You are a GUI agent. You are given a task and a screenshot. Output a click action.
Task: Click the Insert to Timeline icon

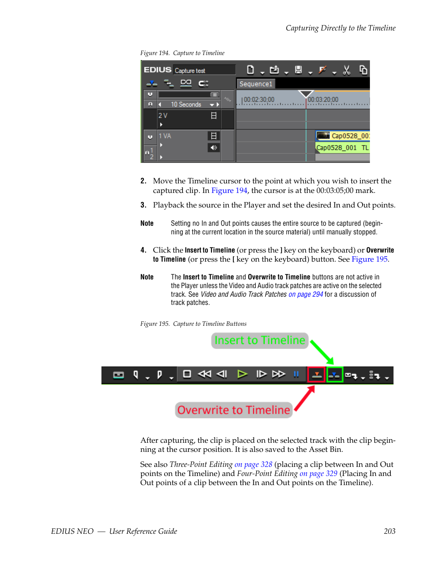334,375
